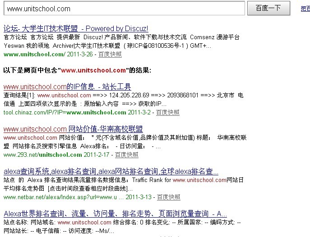Click the partially visible 把百 link at top right
The image size is (310, 237).
pyautogui.click(x=305, y=9)
